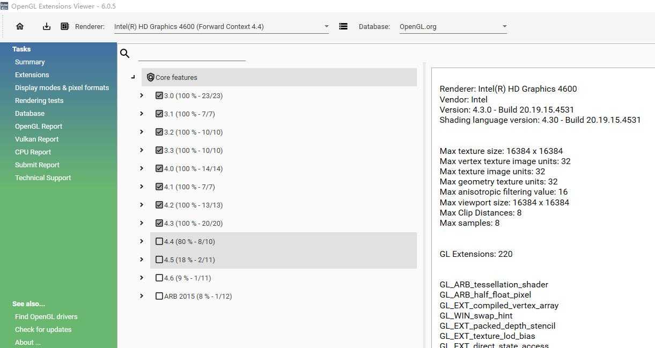Expand the 4.6 version row

[142, 278]
